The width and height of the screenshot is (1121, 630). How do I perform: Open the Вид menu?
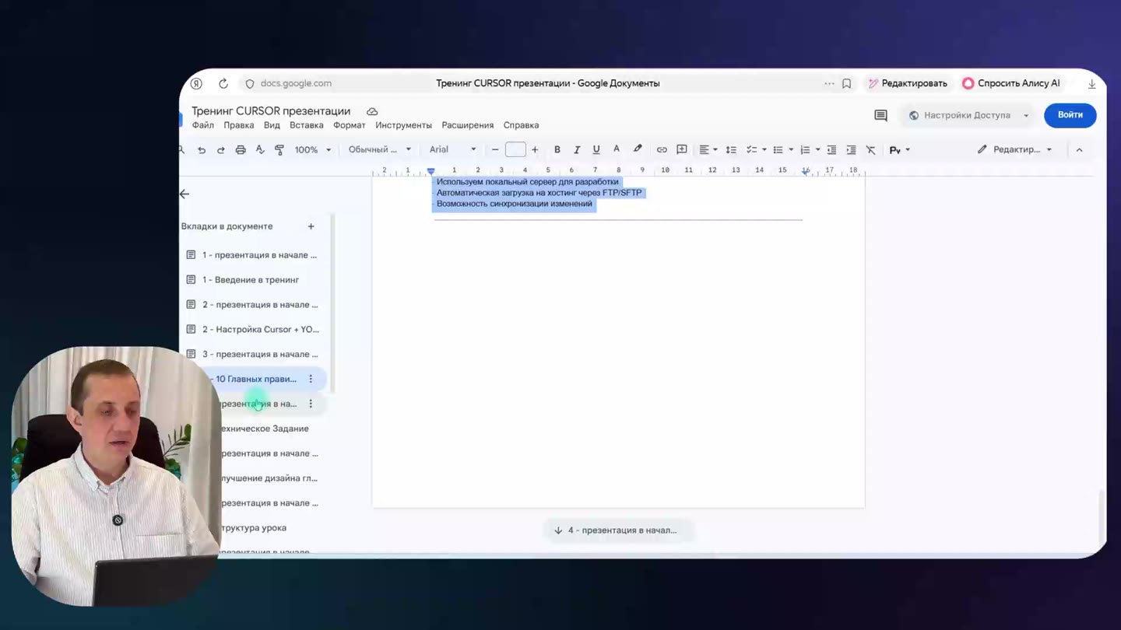coord(272,125)
